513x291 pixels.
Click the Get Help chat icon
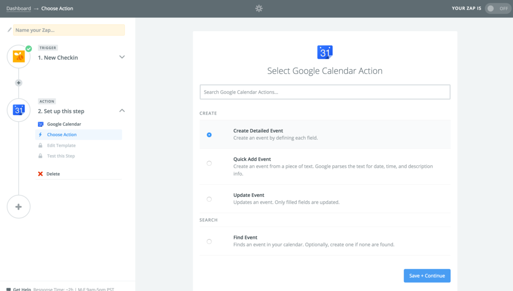click(9, 289)
